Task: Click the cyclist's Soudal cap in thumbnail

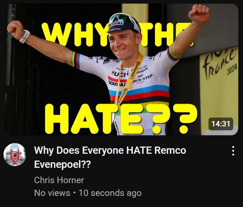Action: point(123,23)
